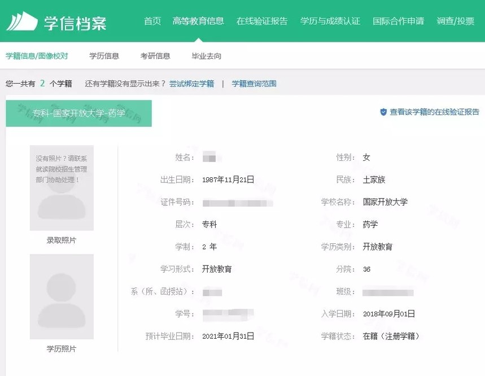
Task: Click ethnicity value 土家族
Action: click(x=374, y=180)
